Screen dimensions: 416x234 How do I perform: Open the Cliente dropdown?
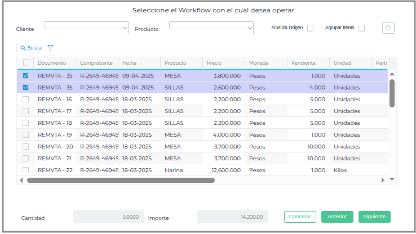[x=125, y=27]
